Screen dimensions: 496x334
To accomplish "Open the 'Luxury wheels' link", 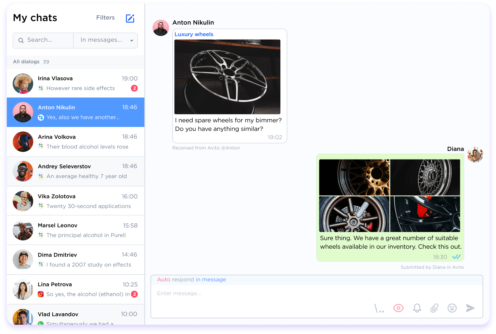I will 194,34.
